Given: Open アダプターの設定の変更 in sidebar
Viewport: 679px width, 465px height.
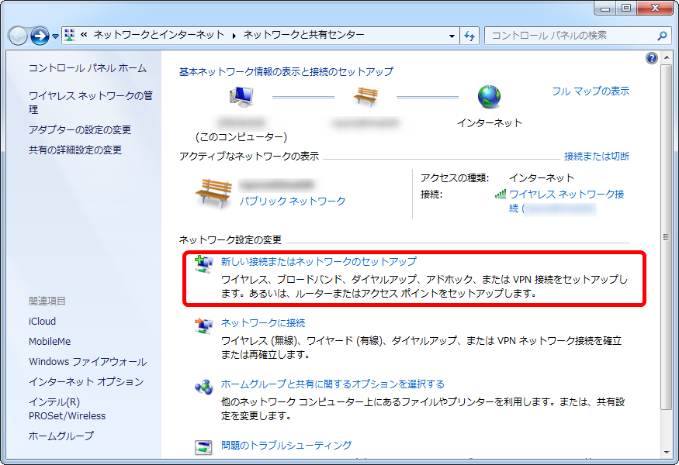Looking at the screenshot, I should [x=80, y=129].
